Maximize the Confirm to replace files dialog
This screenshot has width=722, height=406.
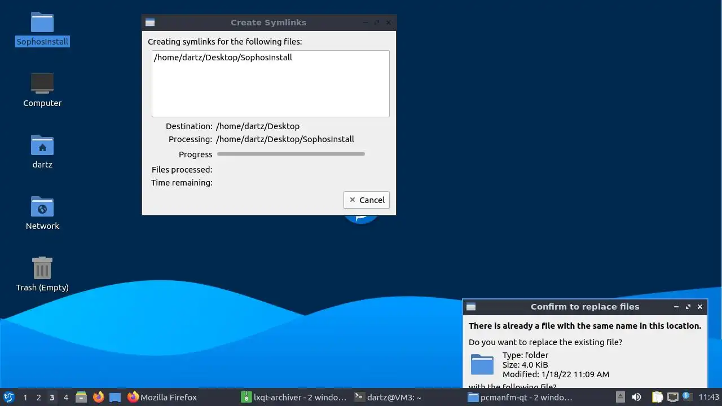pos(688,307)
